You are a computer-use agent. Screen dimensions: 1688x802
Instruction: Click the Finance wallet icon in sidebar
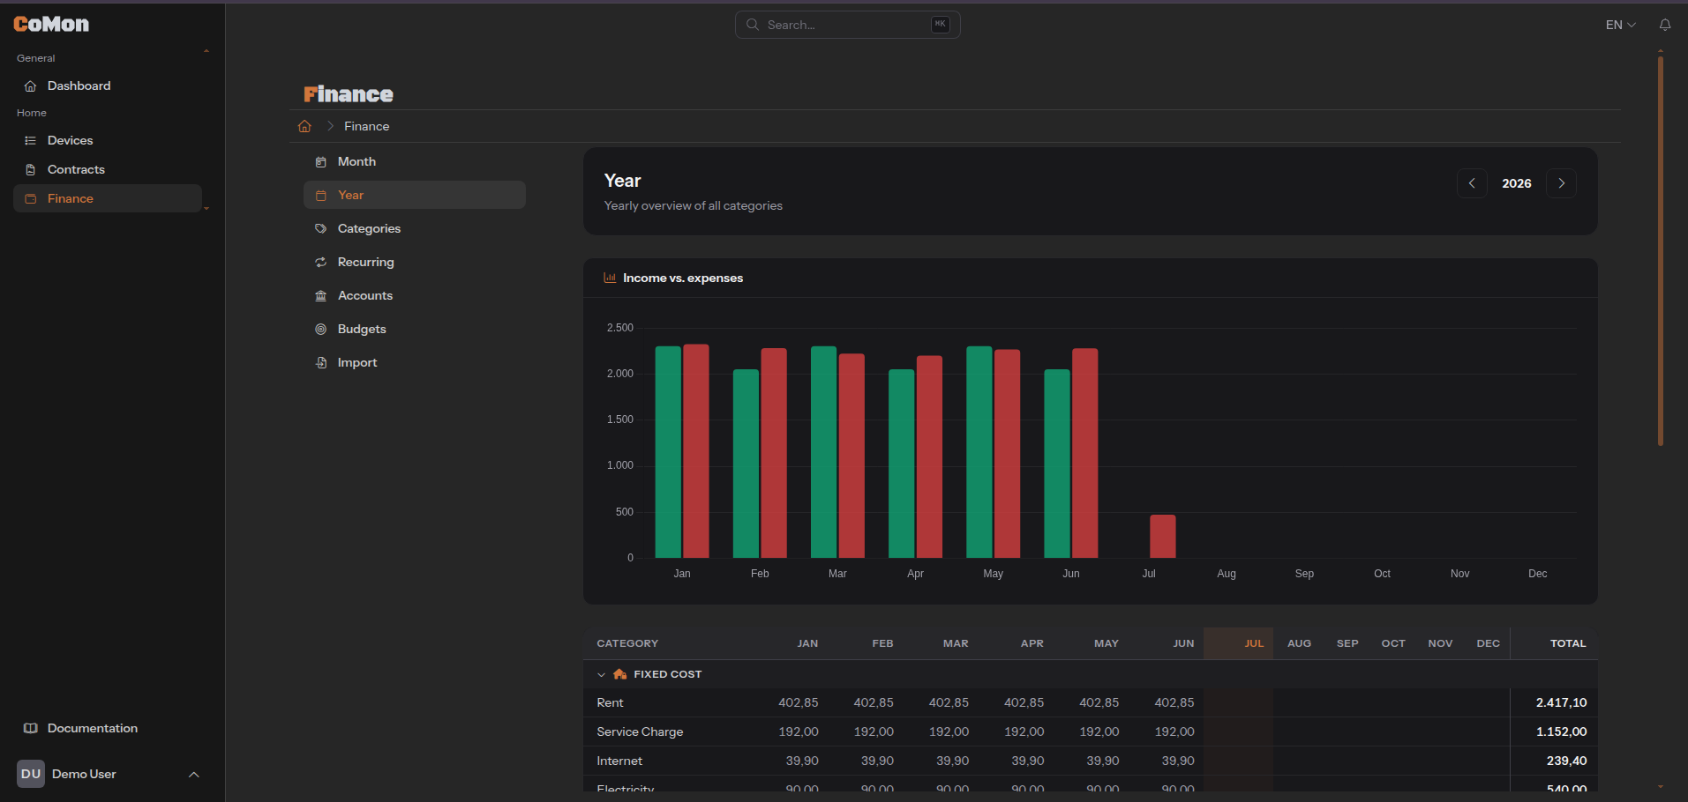click(30, 199)
